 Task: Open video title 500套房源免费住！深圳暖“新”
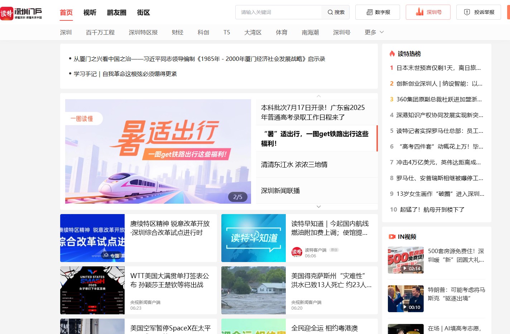pos(456,255)
